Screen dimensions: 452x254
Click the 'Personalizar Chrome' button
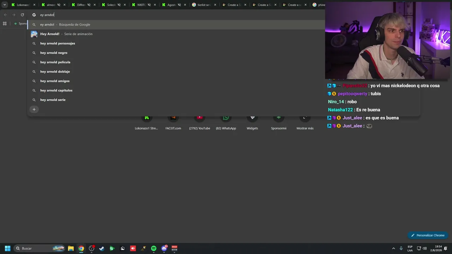[428, 235]
